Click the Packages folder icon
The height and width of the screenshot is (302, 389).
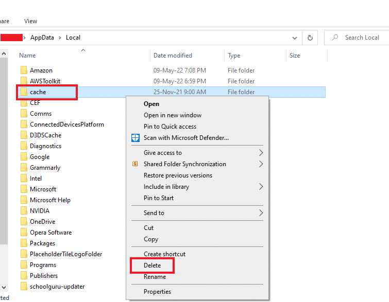tap(24, 243)
